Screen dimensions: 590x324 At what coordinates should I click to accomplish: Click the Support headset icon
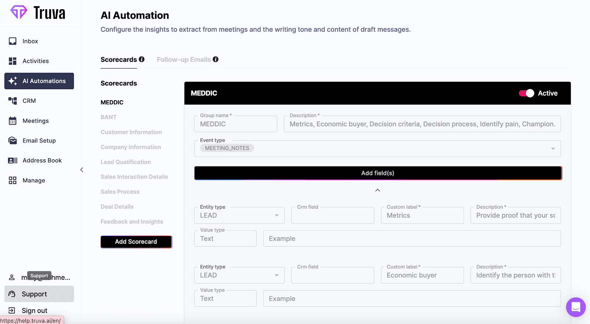coord(12,294)
